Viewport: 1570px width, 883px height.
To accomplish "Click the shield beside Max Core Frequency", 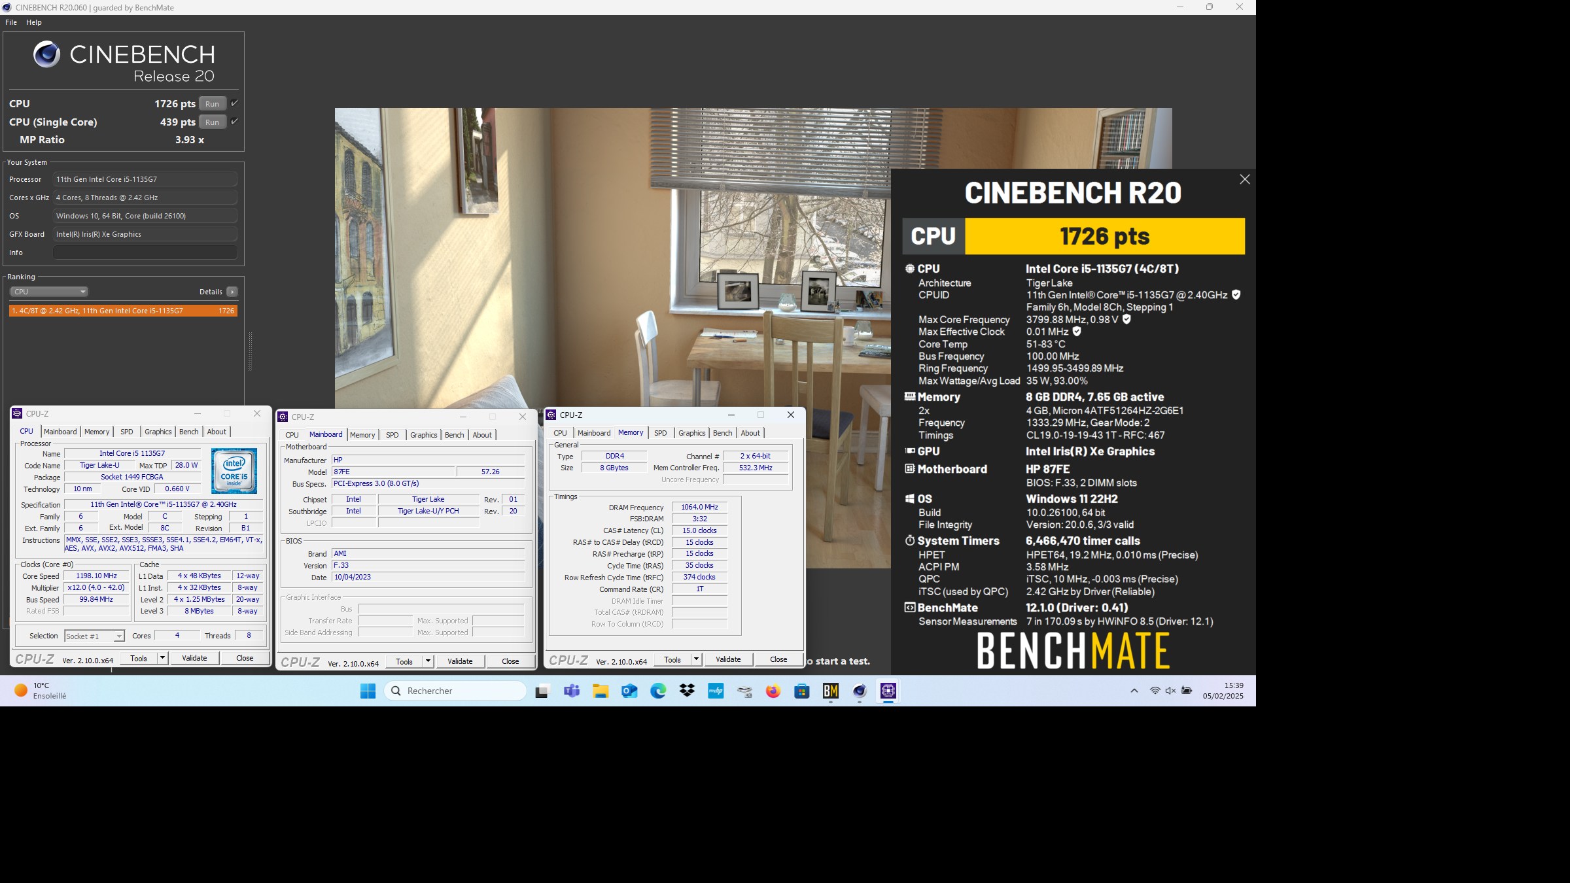I will click(1126, 319).
